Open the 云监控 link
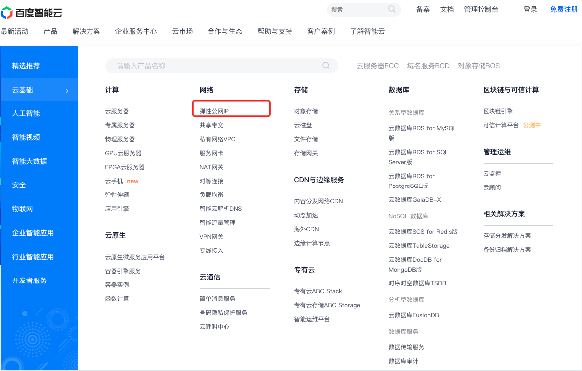This screenshot has width=582, height=371. tap(492, 174)
